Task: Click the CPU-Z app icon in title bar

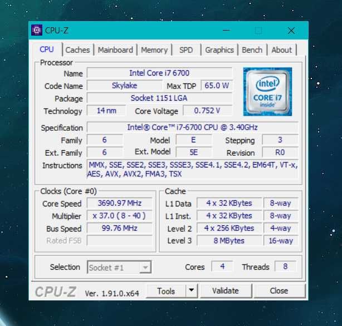Action: click(x=37, y=30)
